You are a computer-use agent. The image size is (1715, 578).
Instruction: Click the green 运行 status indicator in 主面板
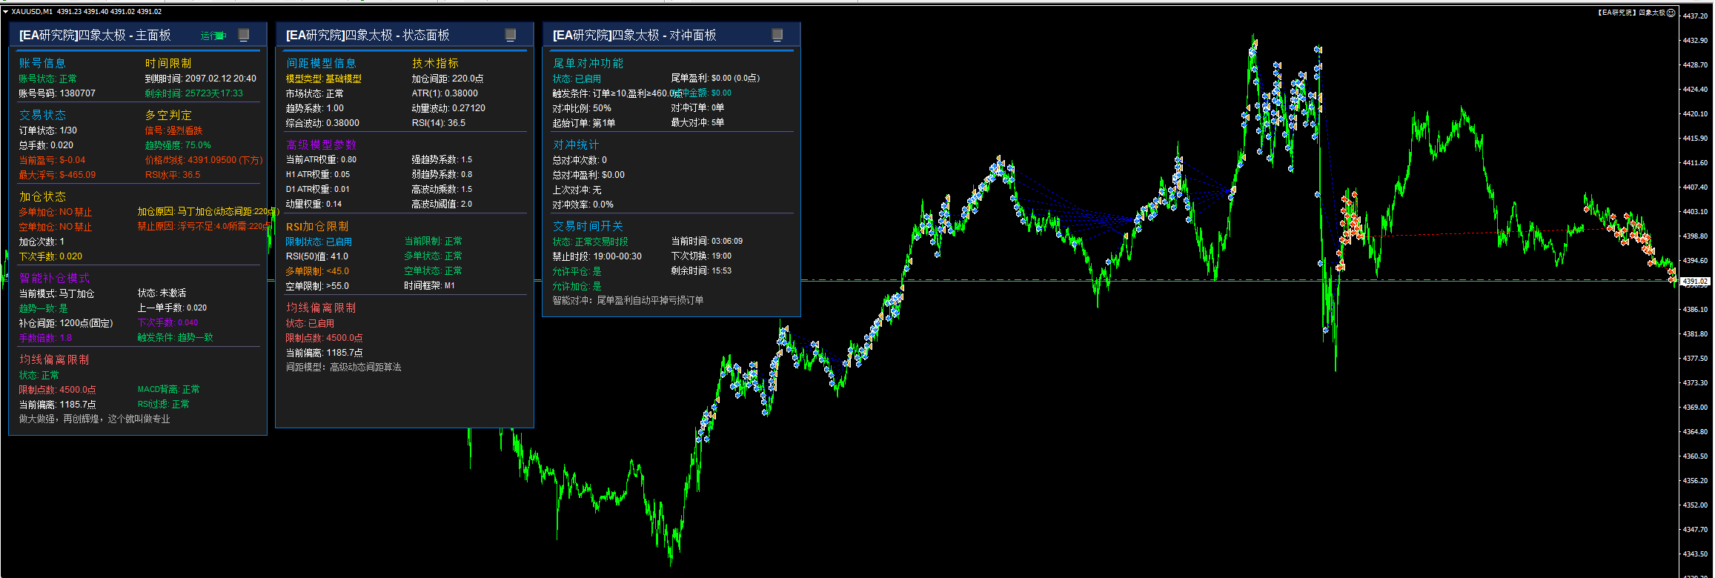pyautogui.click(x=213, y=36)
